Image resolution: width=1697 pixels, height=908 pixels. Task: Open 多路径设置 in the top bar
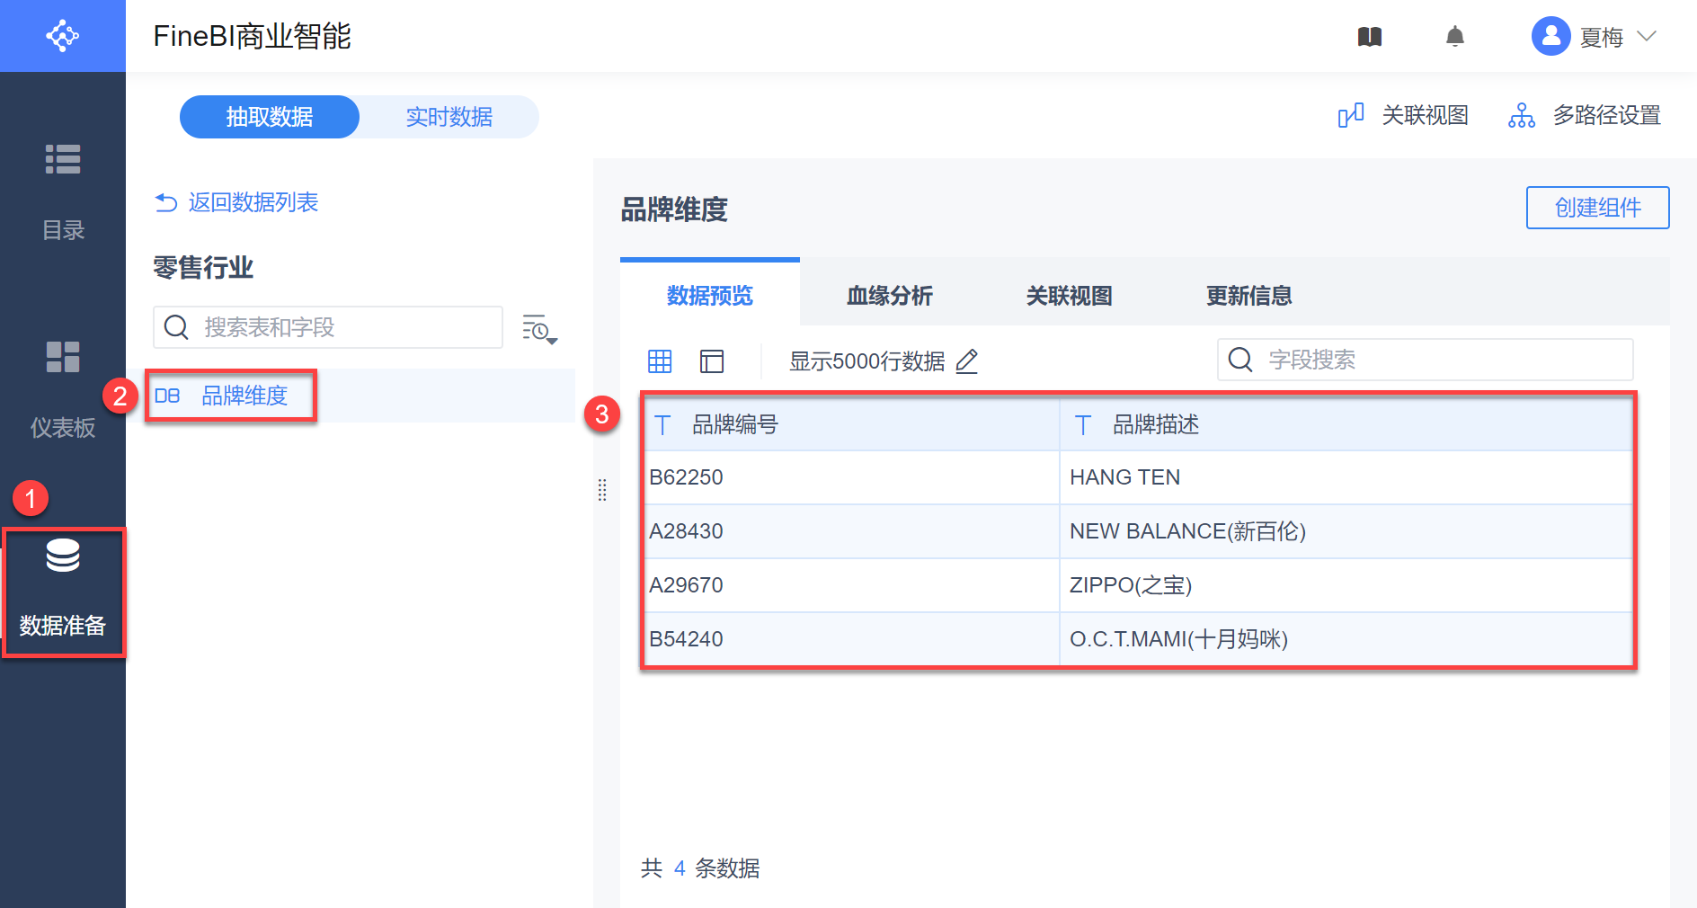(x=1585, y=116)
